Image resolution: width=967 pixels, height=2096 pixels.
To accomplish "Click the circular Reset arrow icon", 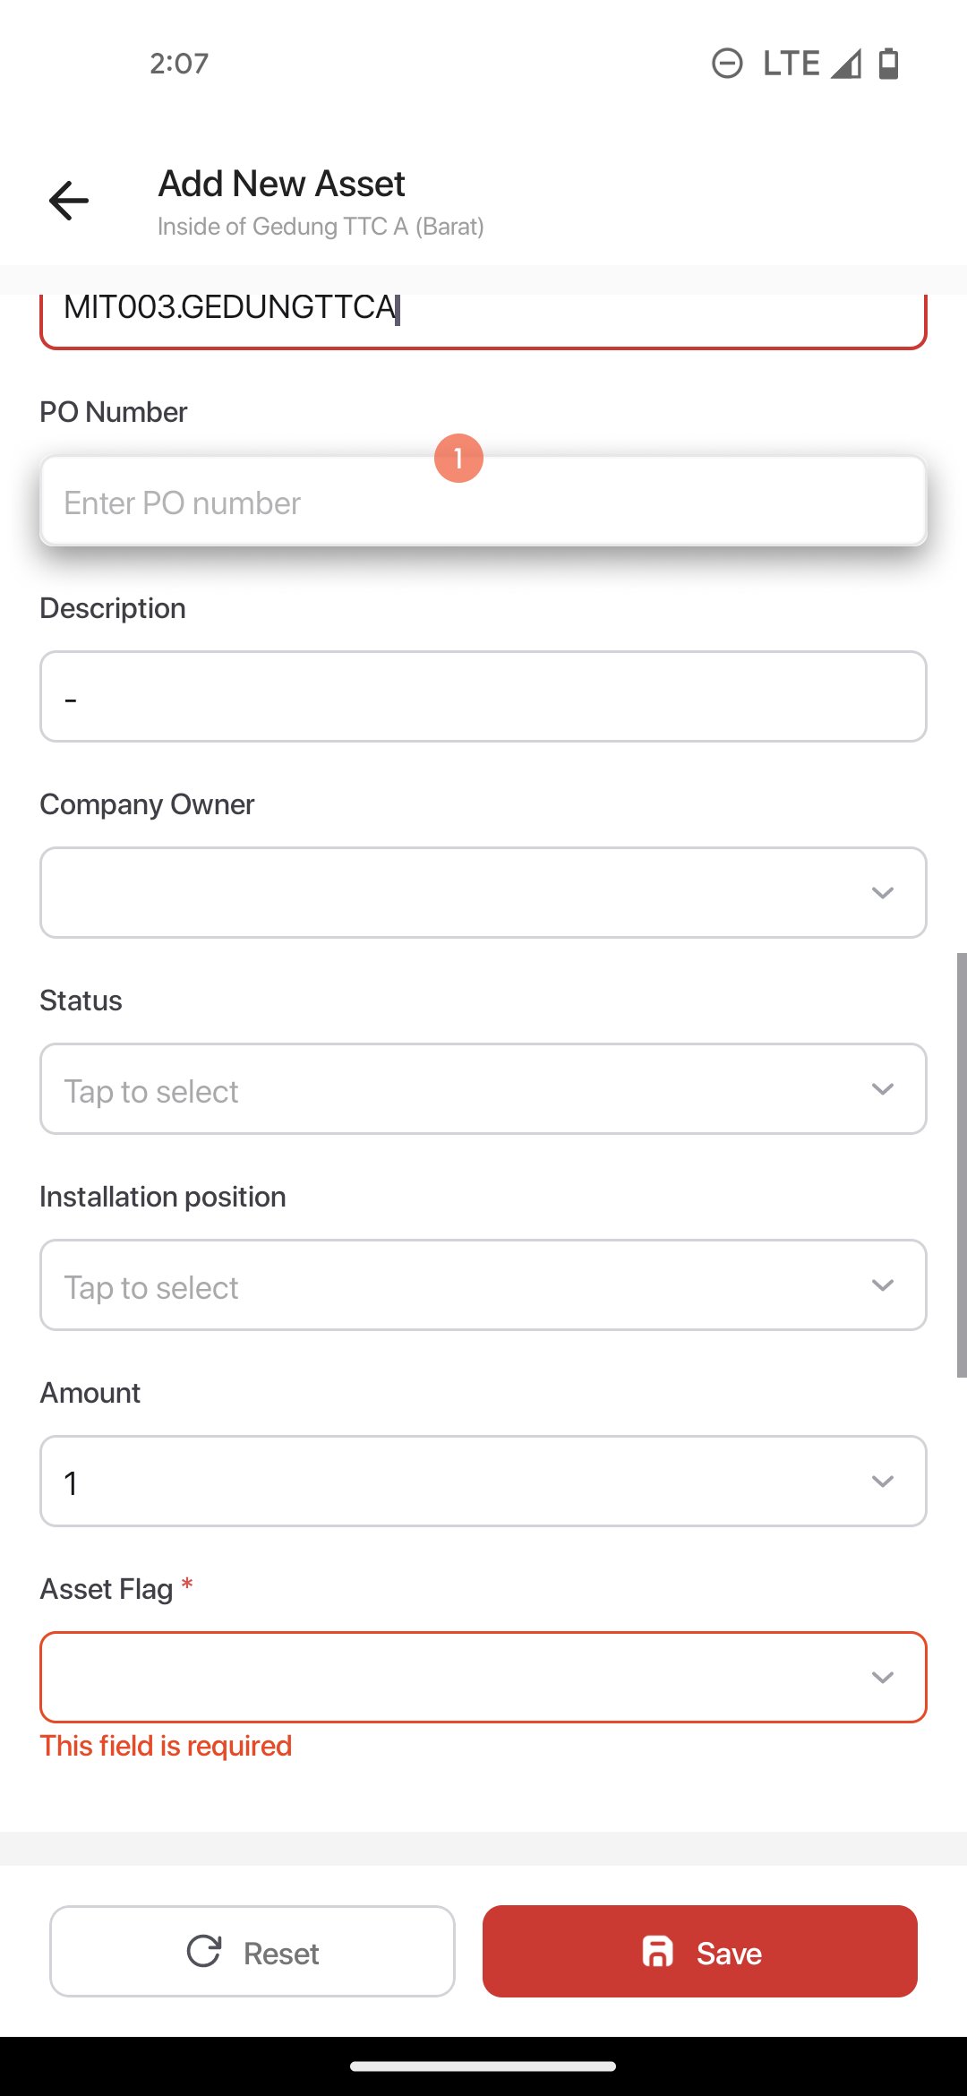I will 204,1952.
